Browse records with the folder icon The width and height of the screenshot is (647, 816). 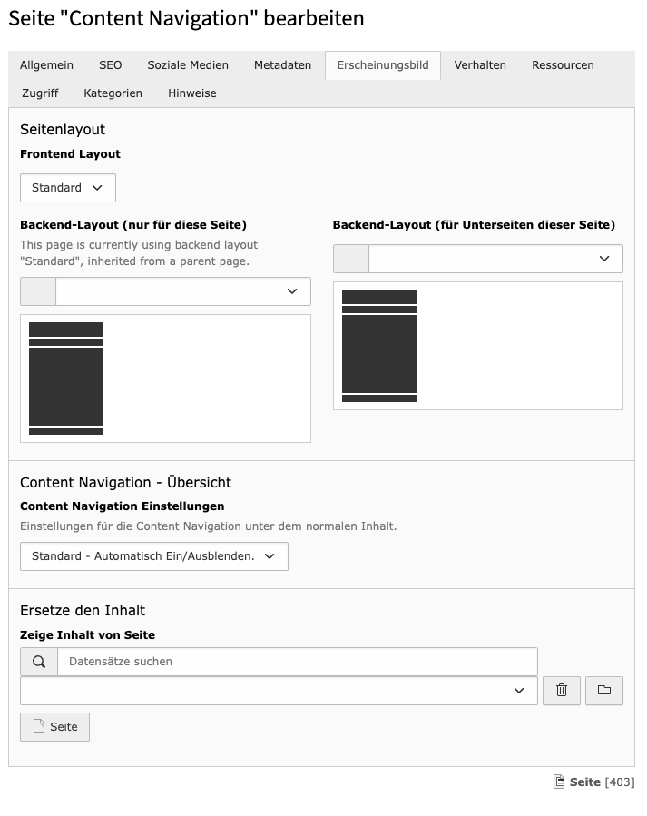click(604, 691)
